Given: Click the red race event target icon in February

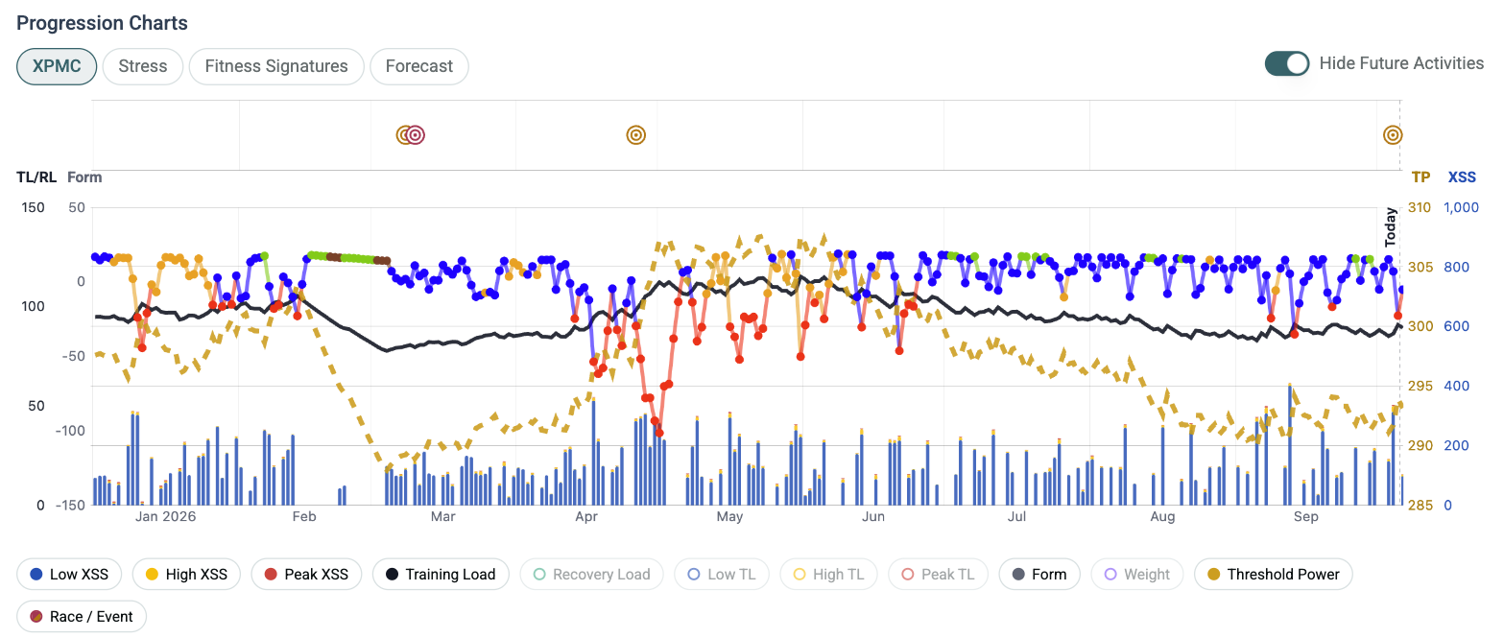Looking at the screenshot, I should [415, 135].
